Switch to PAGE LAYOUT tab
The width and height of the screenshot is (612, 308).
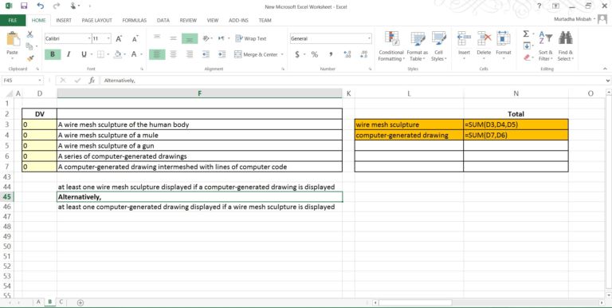click(96, 20)
